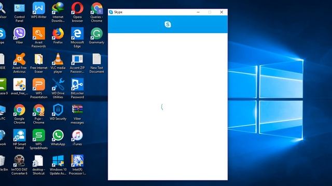Minimize the Skype window
The image size is (332, 186).
point(198,12)
